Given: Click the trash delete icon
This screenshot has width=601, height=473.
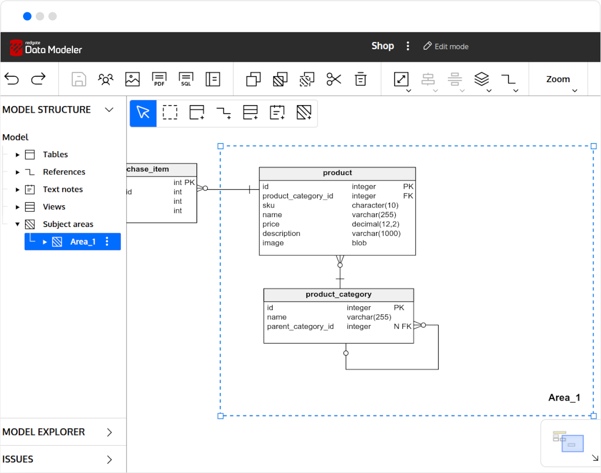Looking at the screenshot, I should 361,79.
